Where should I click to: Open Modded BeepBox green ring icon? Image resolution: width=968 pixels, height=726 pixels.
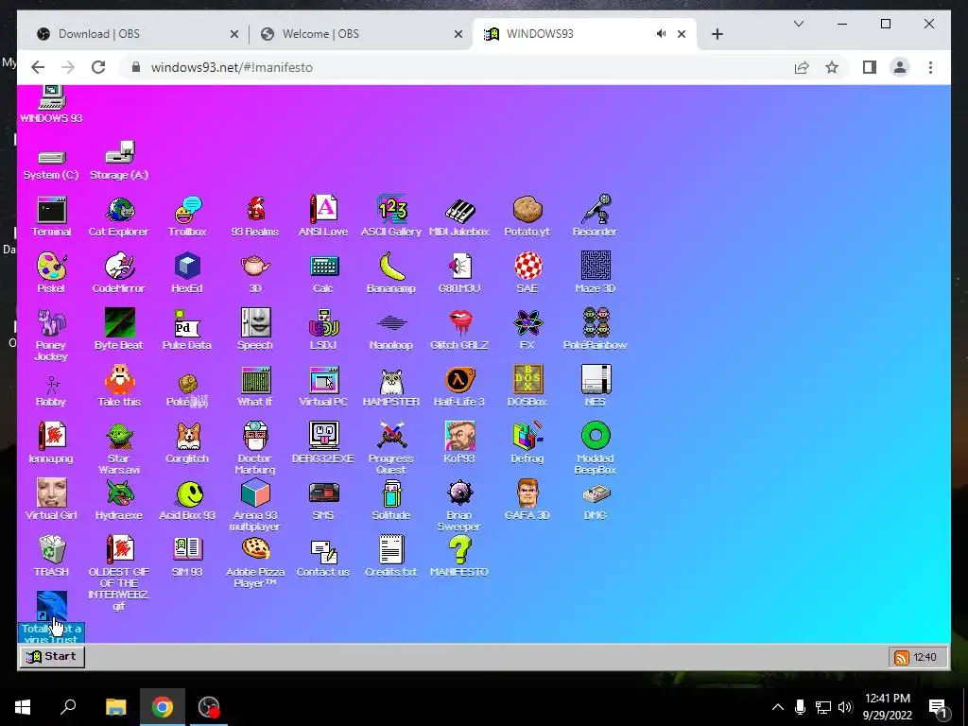coord(596,448)
